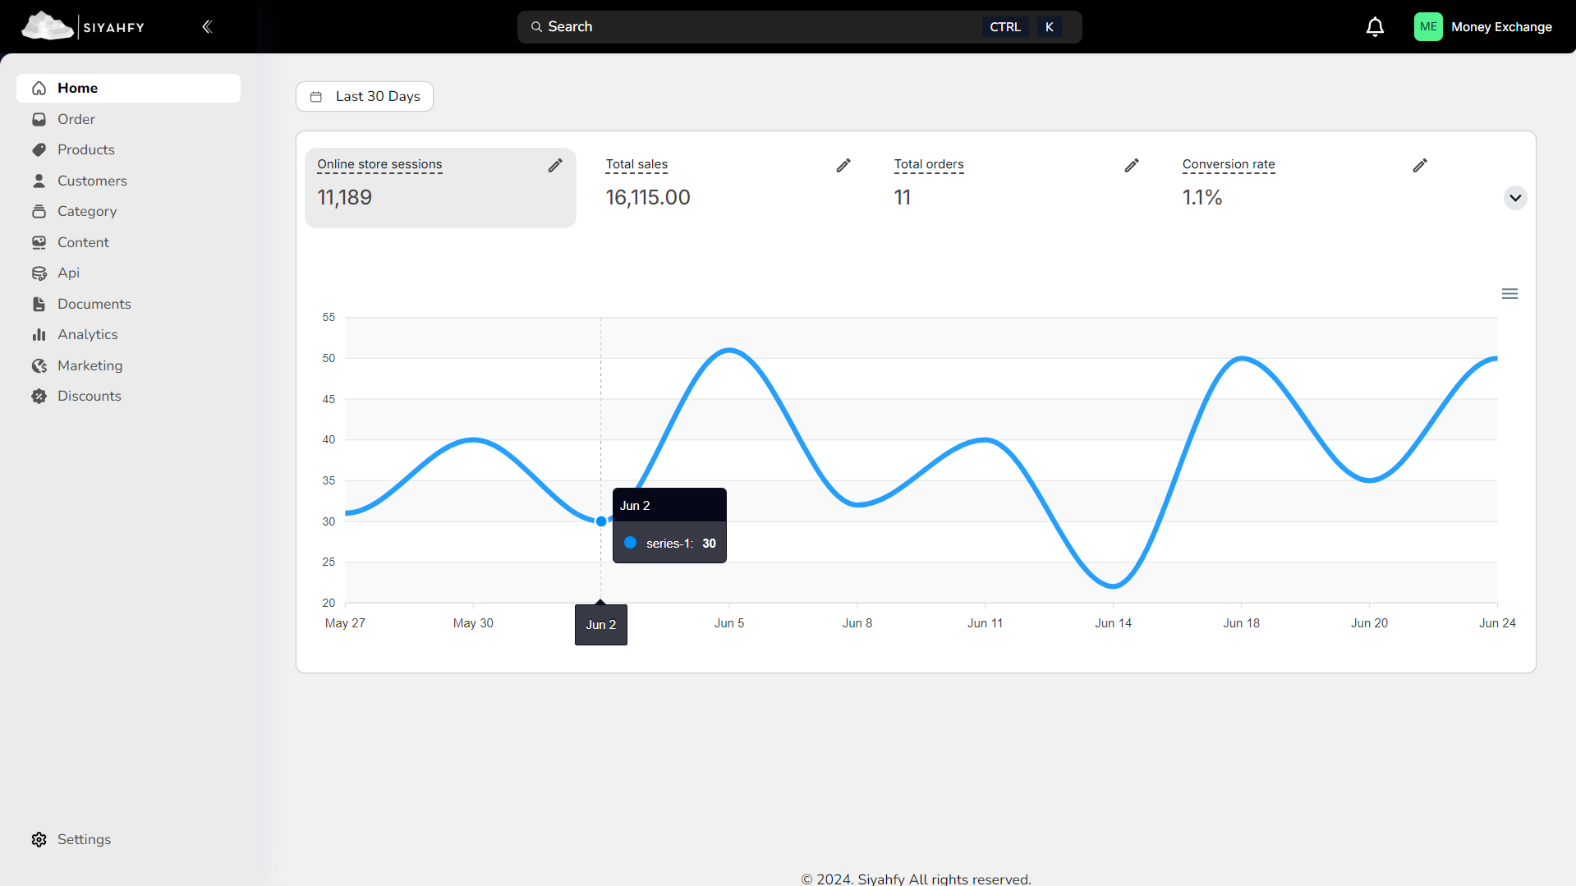The width and height of the screenshot is (1576, 886).
Task: Open notifications via the bell icon
Action: click(x=1375, y=26)
